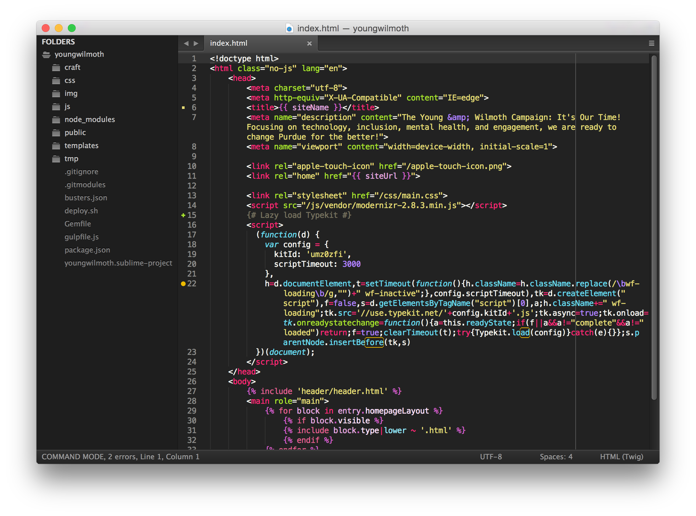696x516 pixels.
Task: Click the viewport meta tag line
Action: click(x=402, y=147)
